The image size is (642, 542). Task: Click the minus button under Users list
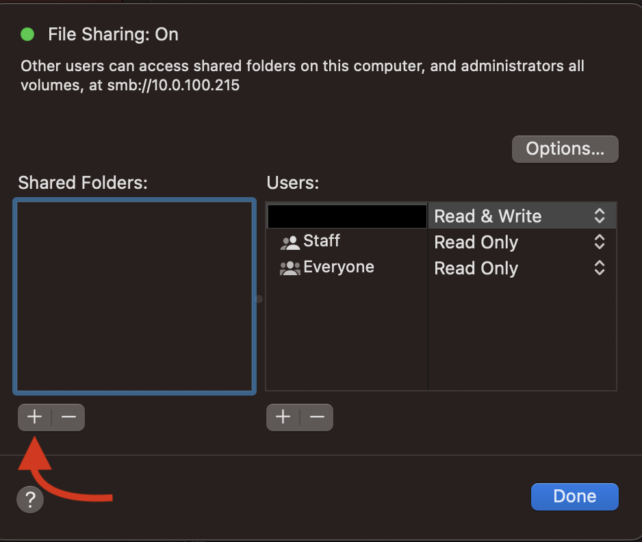[317, 417]
